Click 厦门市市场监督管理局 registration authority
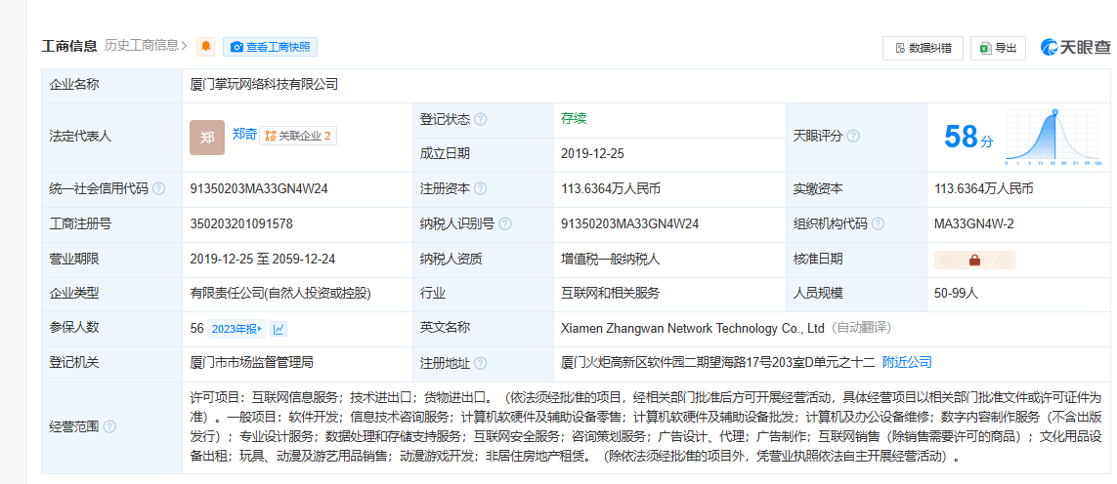1117x484 pixels. (251, 363)
